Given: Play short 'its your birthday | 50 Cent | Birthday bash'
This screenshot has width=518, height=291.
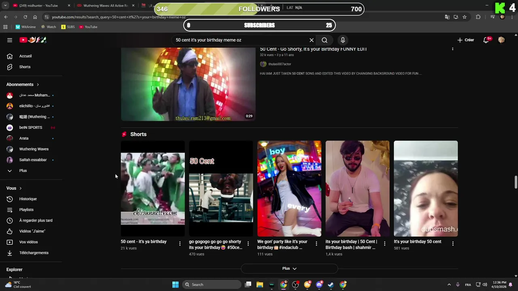Looking at the screenshot, I should click(x=358, y=188).
